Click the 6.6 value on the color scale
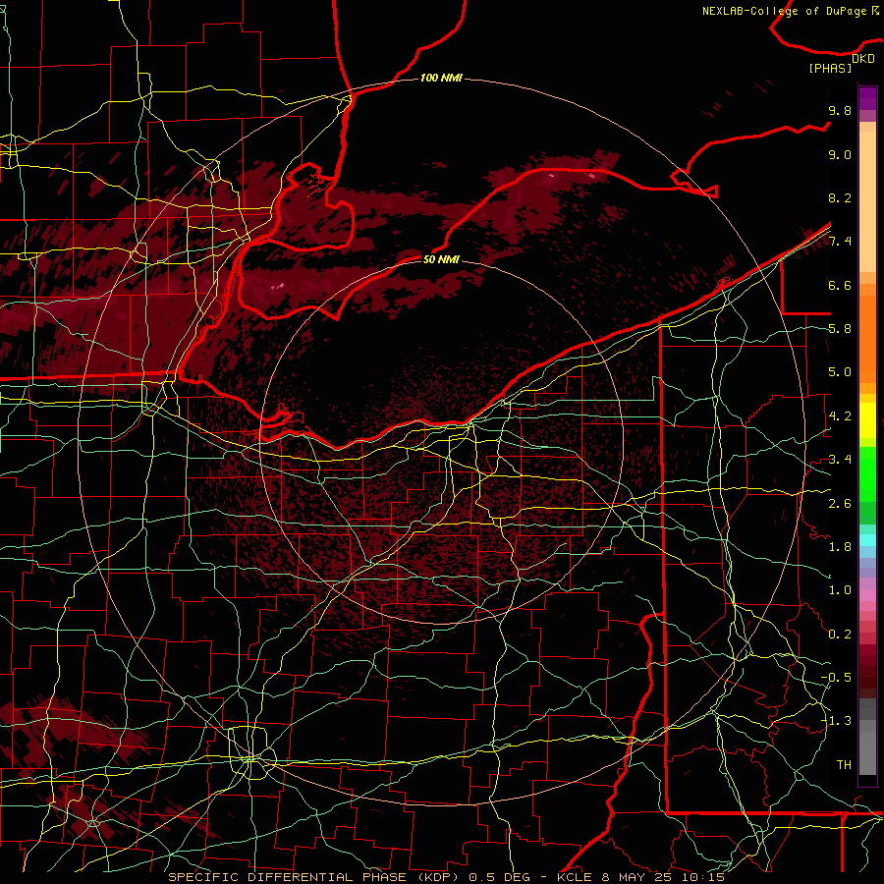This screenshot has width=884, height=884. coord(840,285)
